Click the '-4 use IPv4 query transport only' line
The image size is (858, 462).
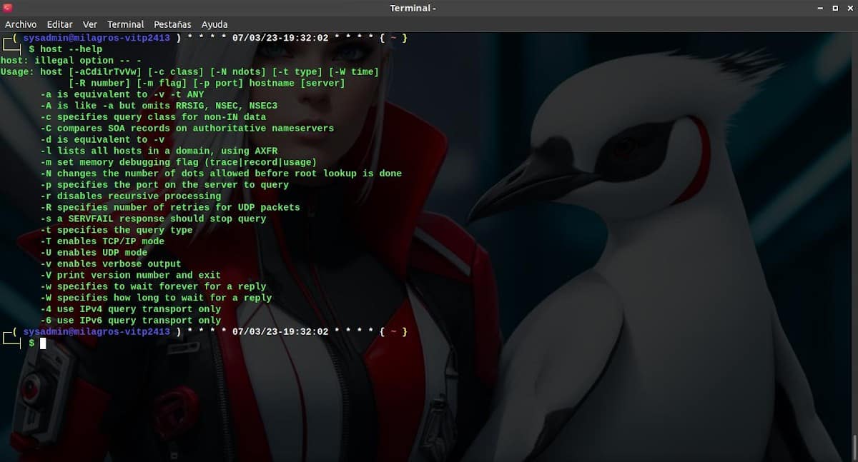[x=131, y=309]
